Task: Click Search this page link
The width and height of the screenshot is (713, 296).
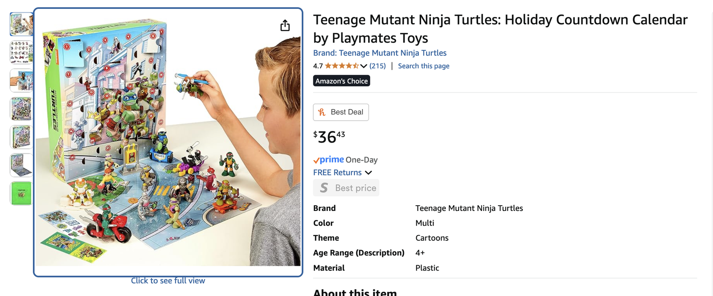Action: click(423, 66)
